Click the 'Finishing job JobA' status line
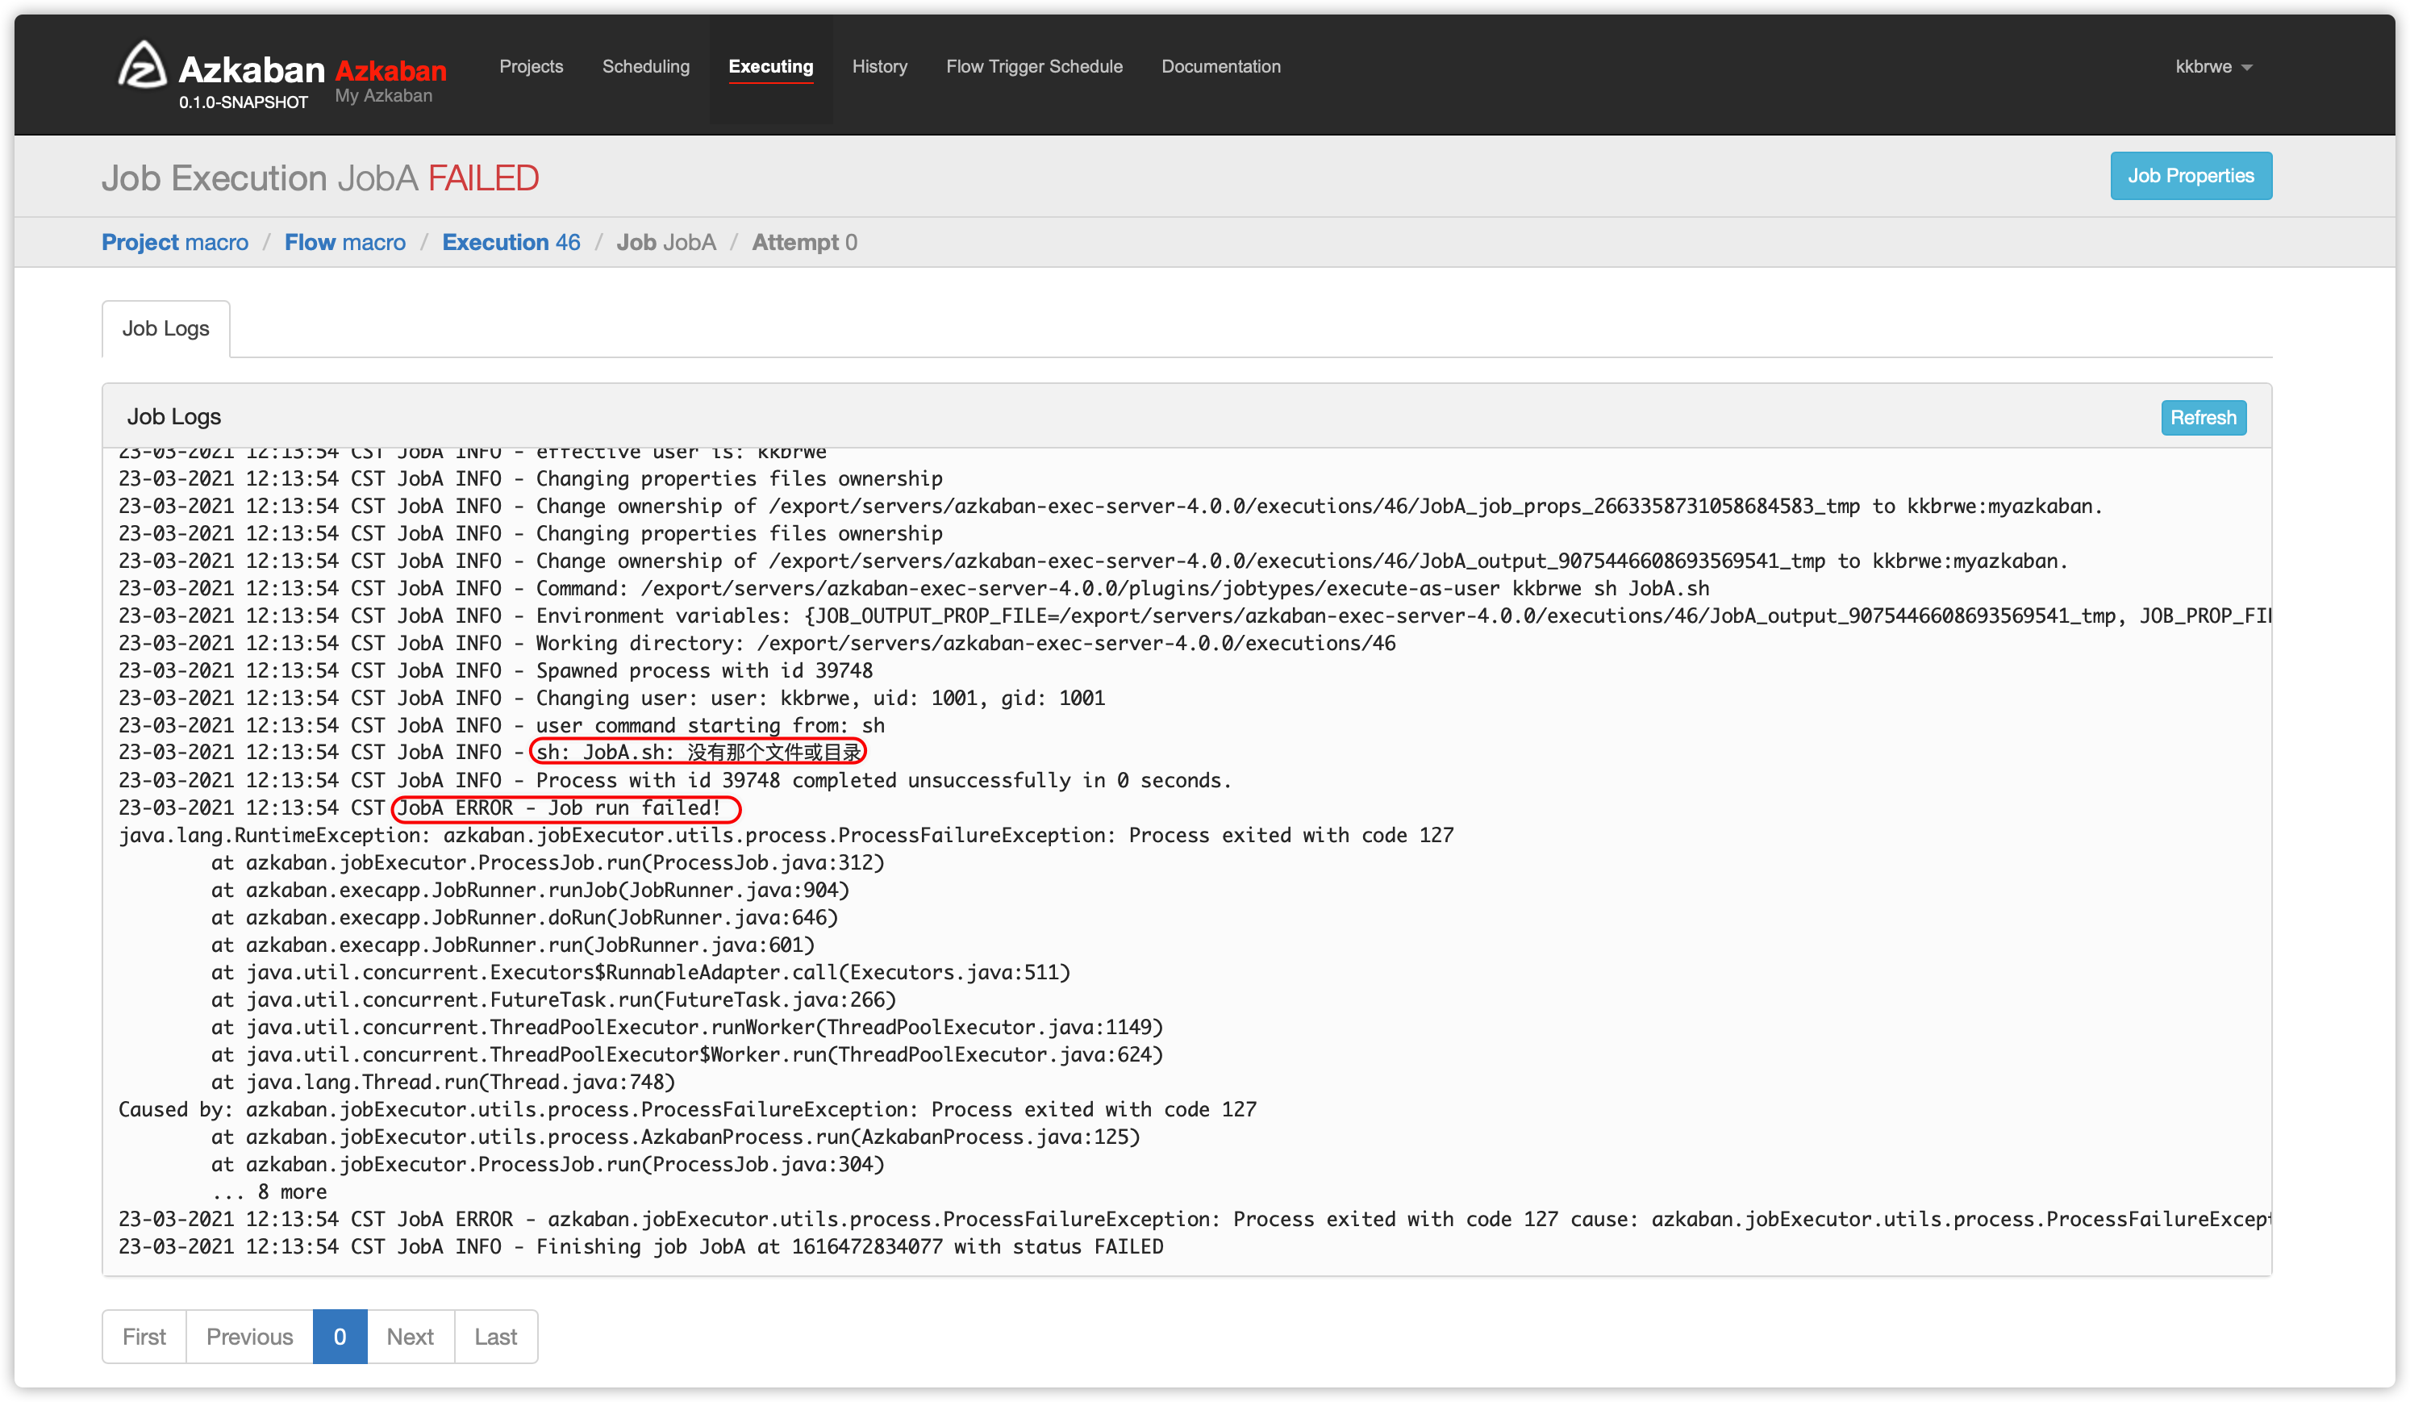The width and height of the screenshot is (2410, 1402). tap(640, 1246)
